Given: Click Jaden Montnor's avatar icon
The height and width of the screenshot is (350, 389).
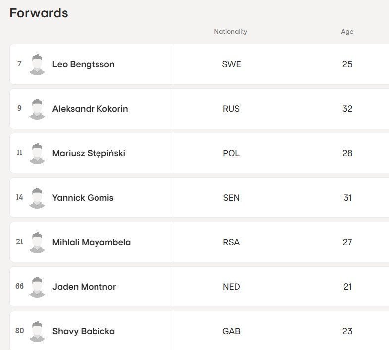Looking at the screenshot, I should point(37,287).
